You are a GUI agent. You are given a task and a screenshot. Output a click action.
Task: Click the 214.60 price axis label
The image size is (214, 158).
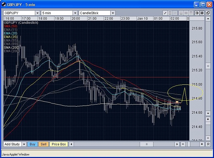197,112
